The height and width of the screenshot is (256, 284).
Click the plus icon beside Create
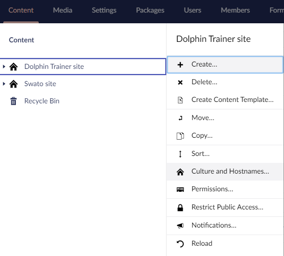pyautogui.click(x=180, y=65)
